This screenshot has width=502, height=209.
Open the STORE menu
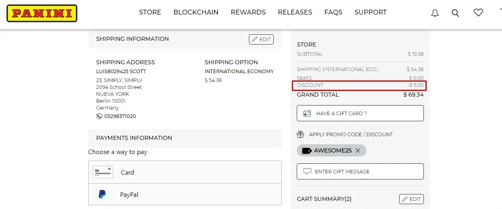(150, 12)
